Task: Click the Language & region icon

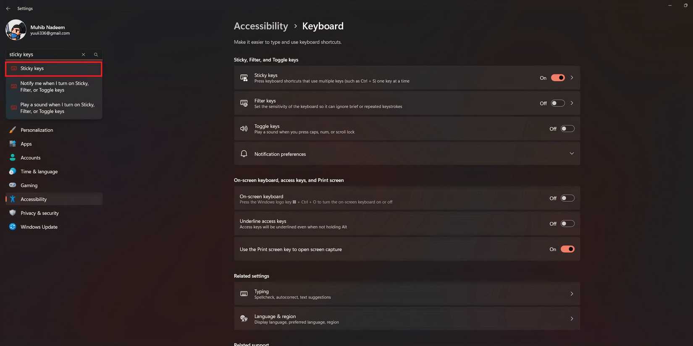Action: click(x=244, y=318)
